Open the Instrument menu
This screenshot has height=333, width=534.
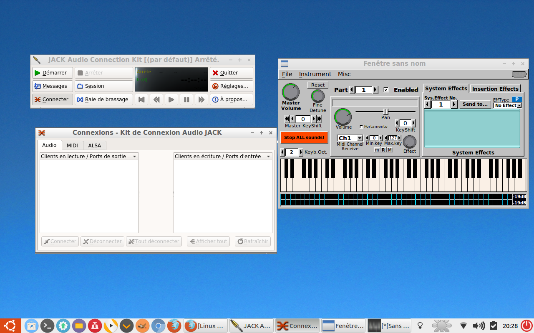pyautogui.click(x=315, y=74)
